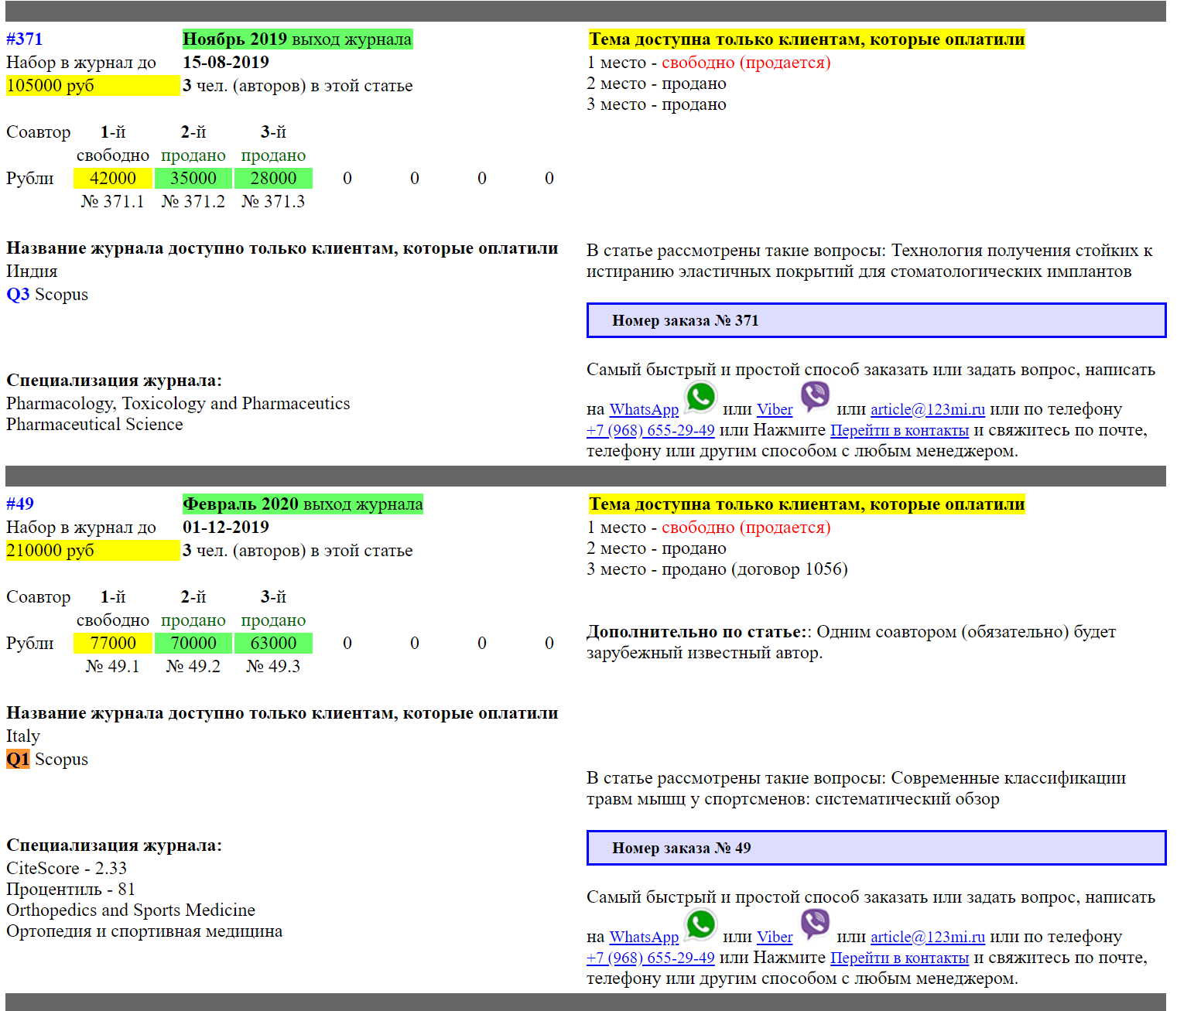Call +7 (968) 655-29-49 from order 371 block
1194x1011 pixels.
(x=650, y=431)
